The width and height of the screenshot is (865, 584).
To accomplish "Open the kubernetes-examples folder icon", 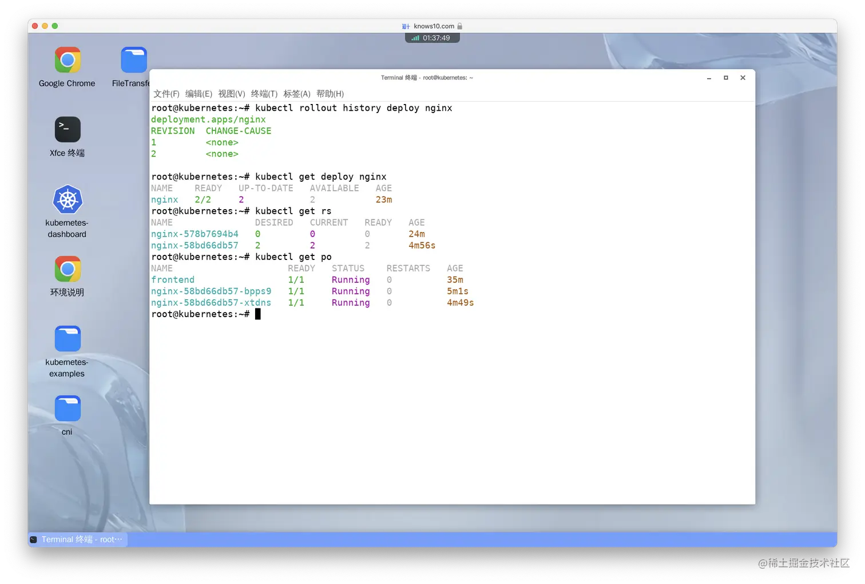I will (68, 339).
